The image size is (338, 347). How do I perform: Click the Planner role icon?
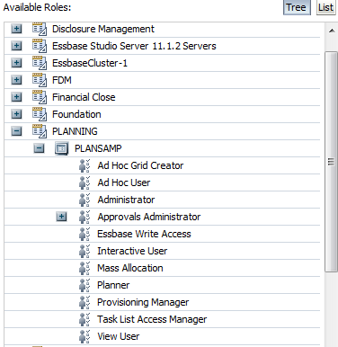tap(84, 285)
